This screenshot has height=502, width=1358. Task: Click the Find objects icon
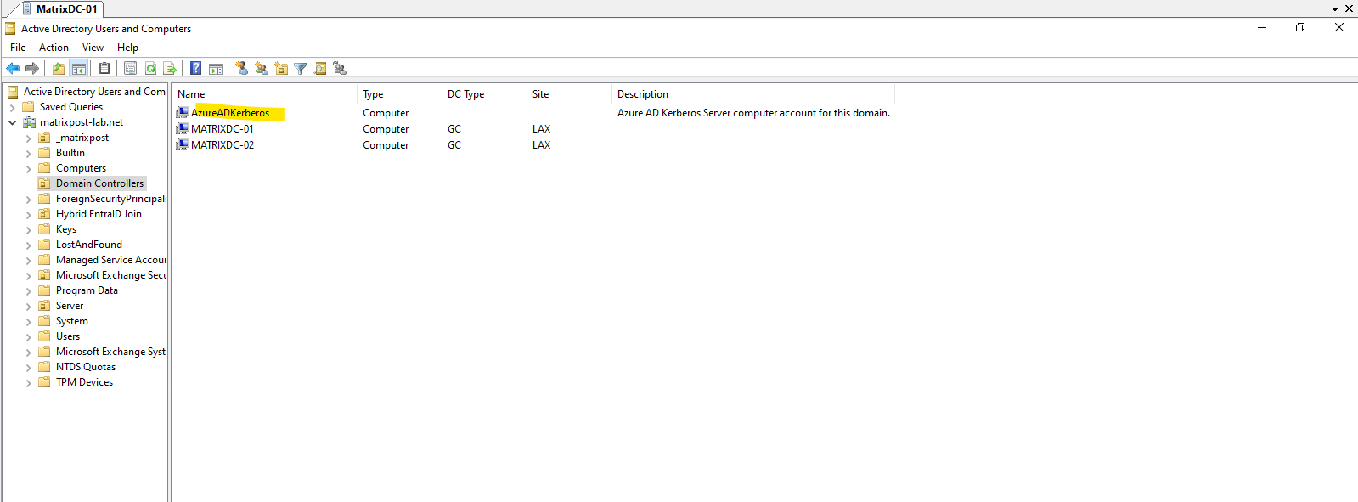tap(320, 69)
